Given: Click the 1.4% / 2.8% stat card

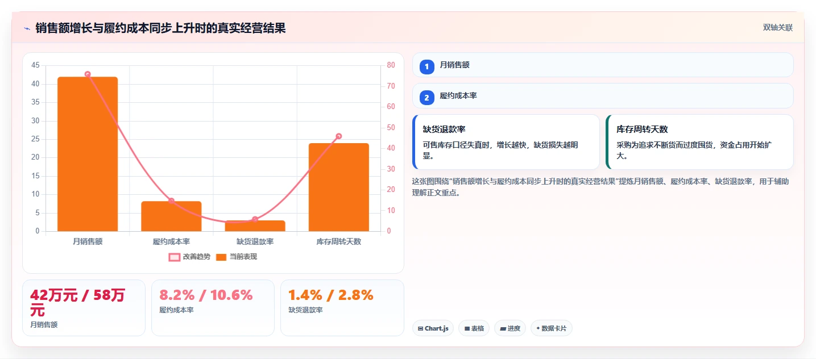Looking at the screenshot, I should [342, 308].
